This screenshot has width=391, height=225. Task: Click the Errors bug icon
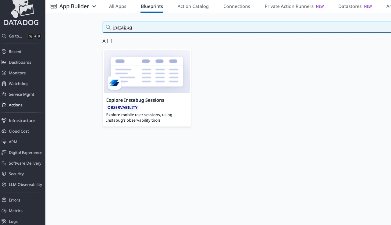click(x=4, y=200)
